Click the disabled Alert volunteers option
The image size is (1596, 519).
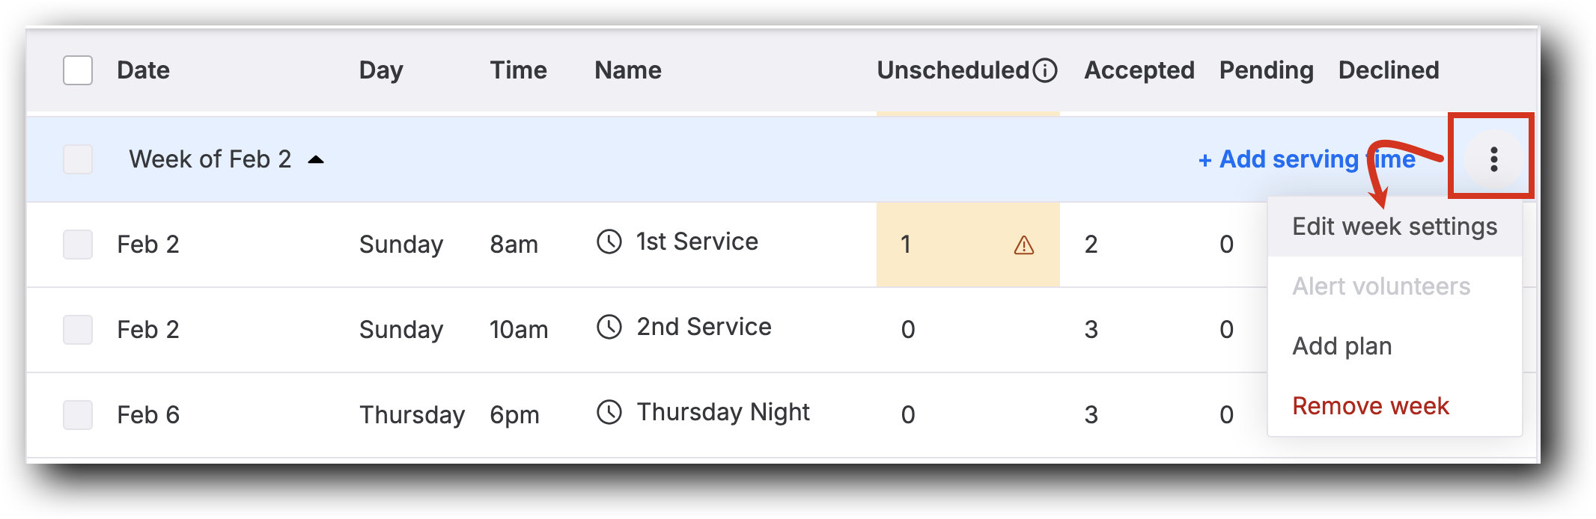(x=1383, y=286)
